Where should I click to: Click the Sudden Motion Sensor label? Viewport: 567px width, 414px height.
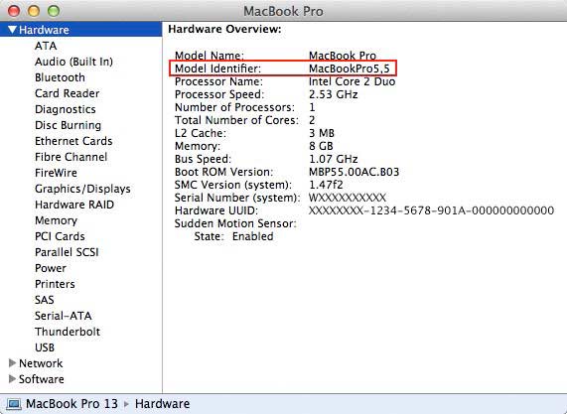click(235, 223)
